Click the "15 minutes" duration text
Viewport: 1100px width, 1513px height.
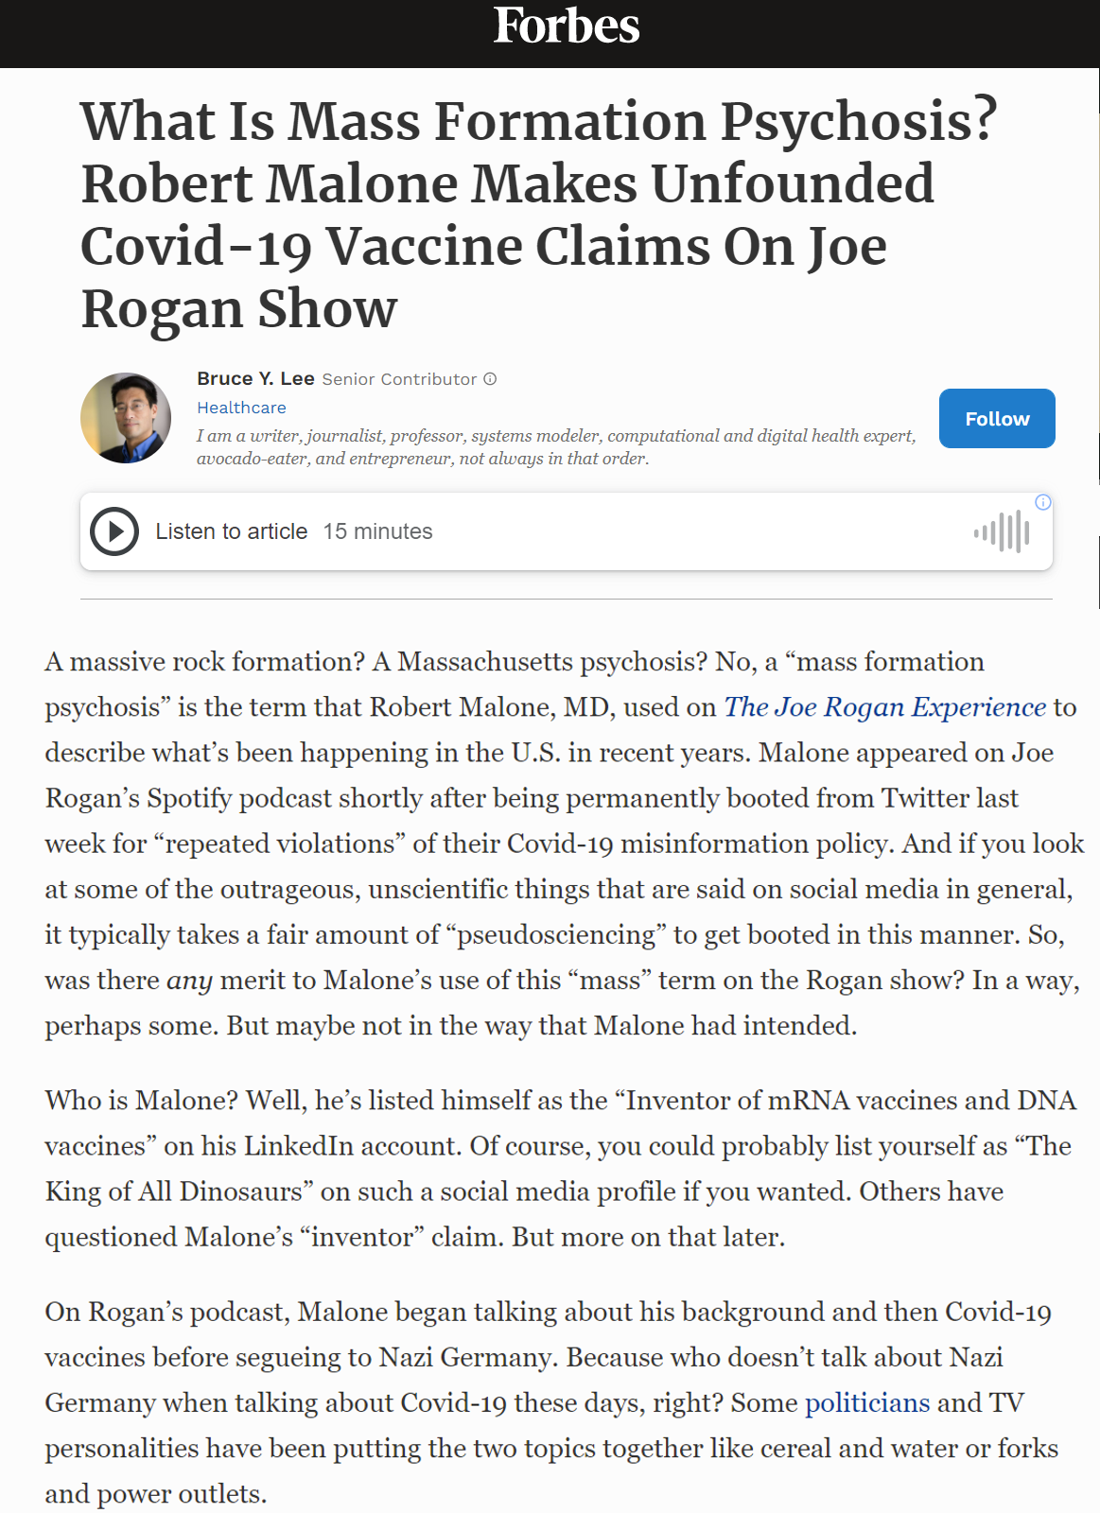377,531
